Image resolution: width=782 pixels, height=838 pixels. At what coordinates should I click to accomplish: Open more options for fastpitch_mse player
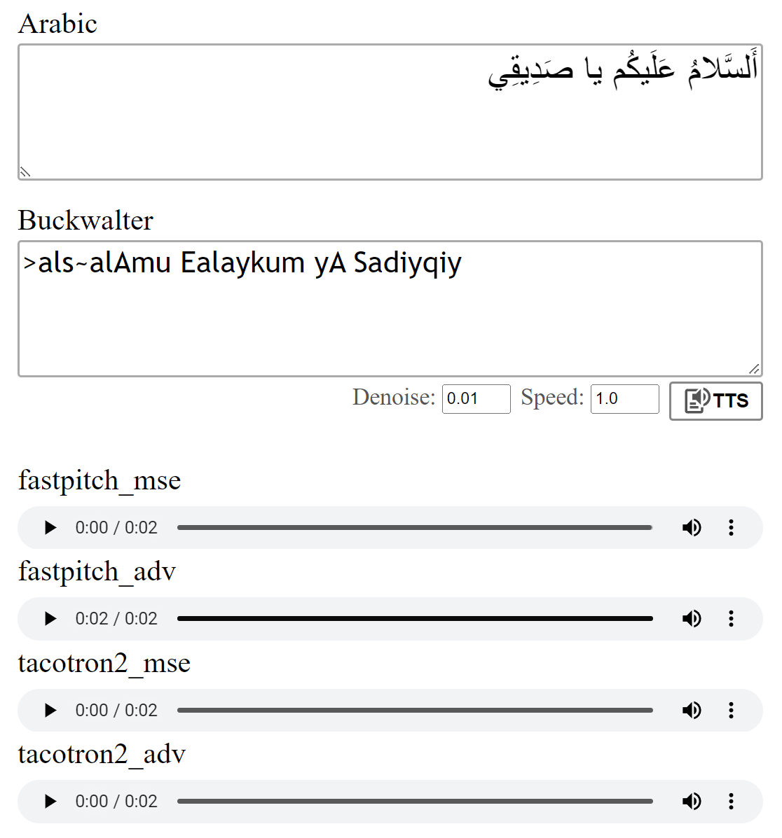[x=731, y=528]
